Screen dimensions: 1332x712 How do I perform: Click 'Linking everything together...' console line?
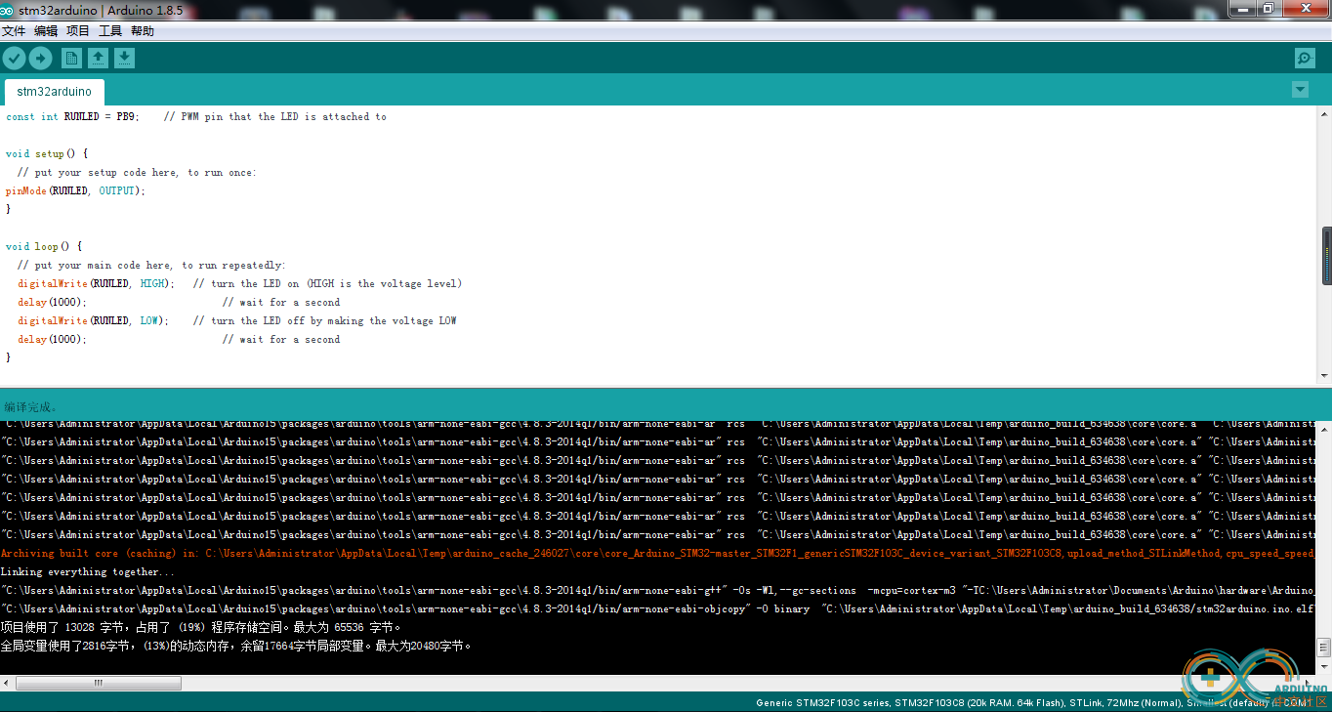point(88,572)
